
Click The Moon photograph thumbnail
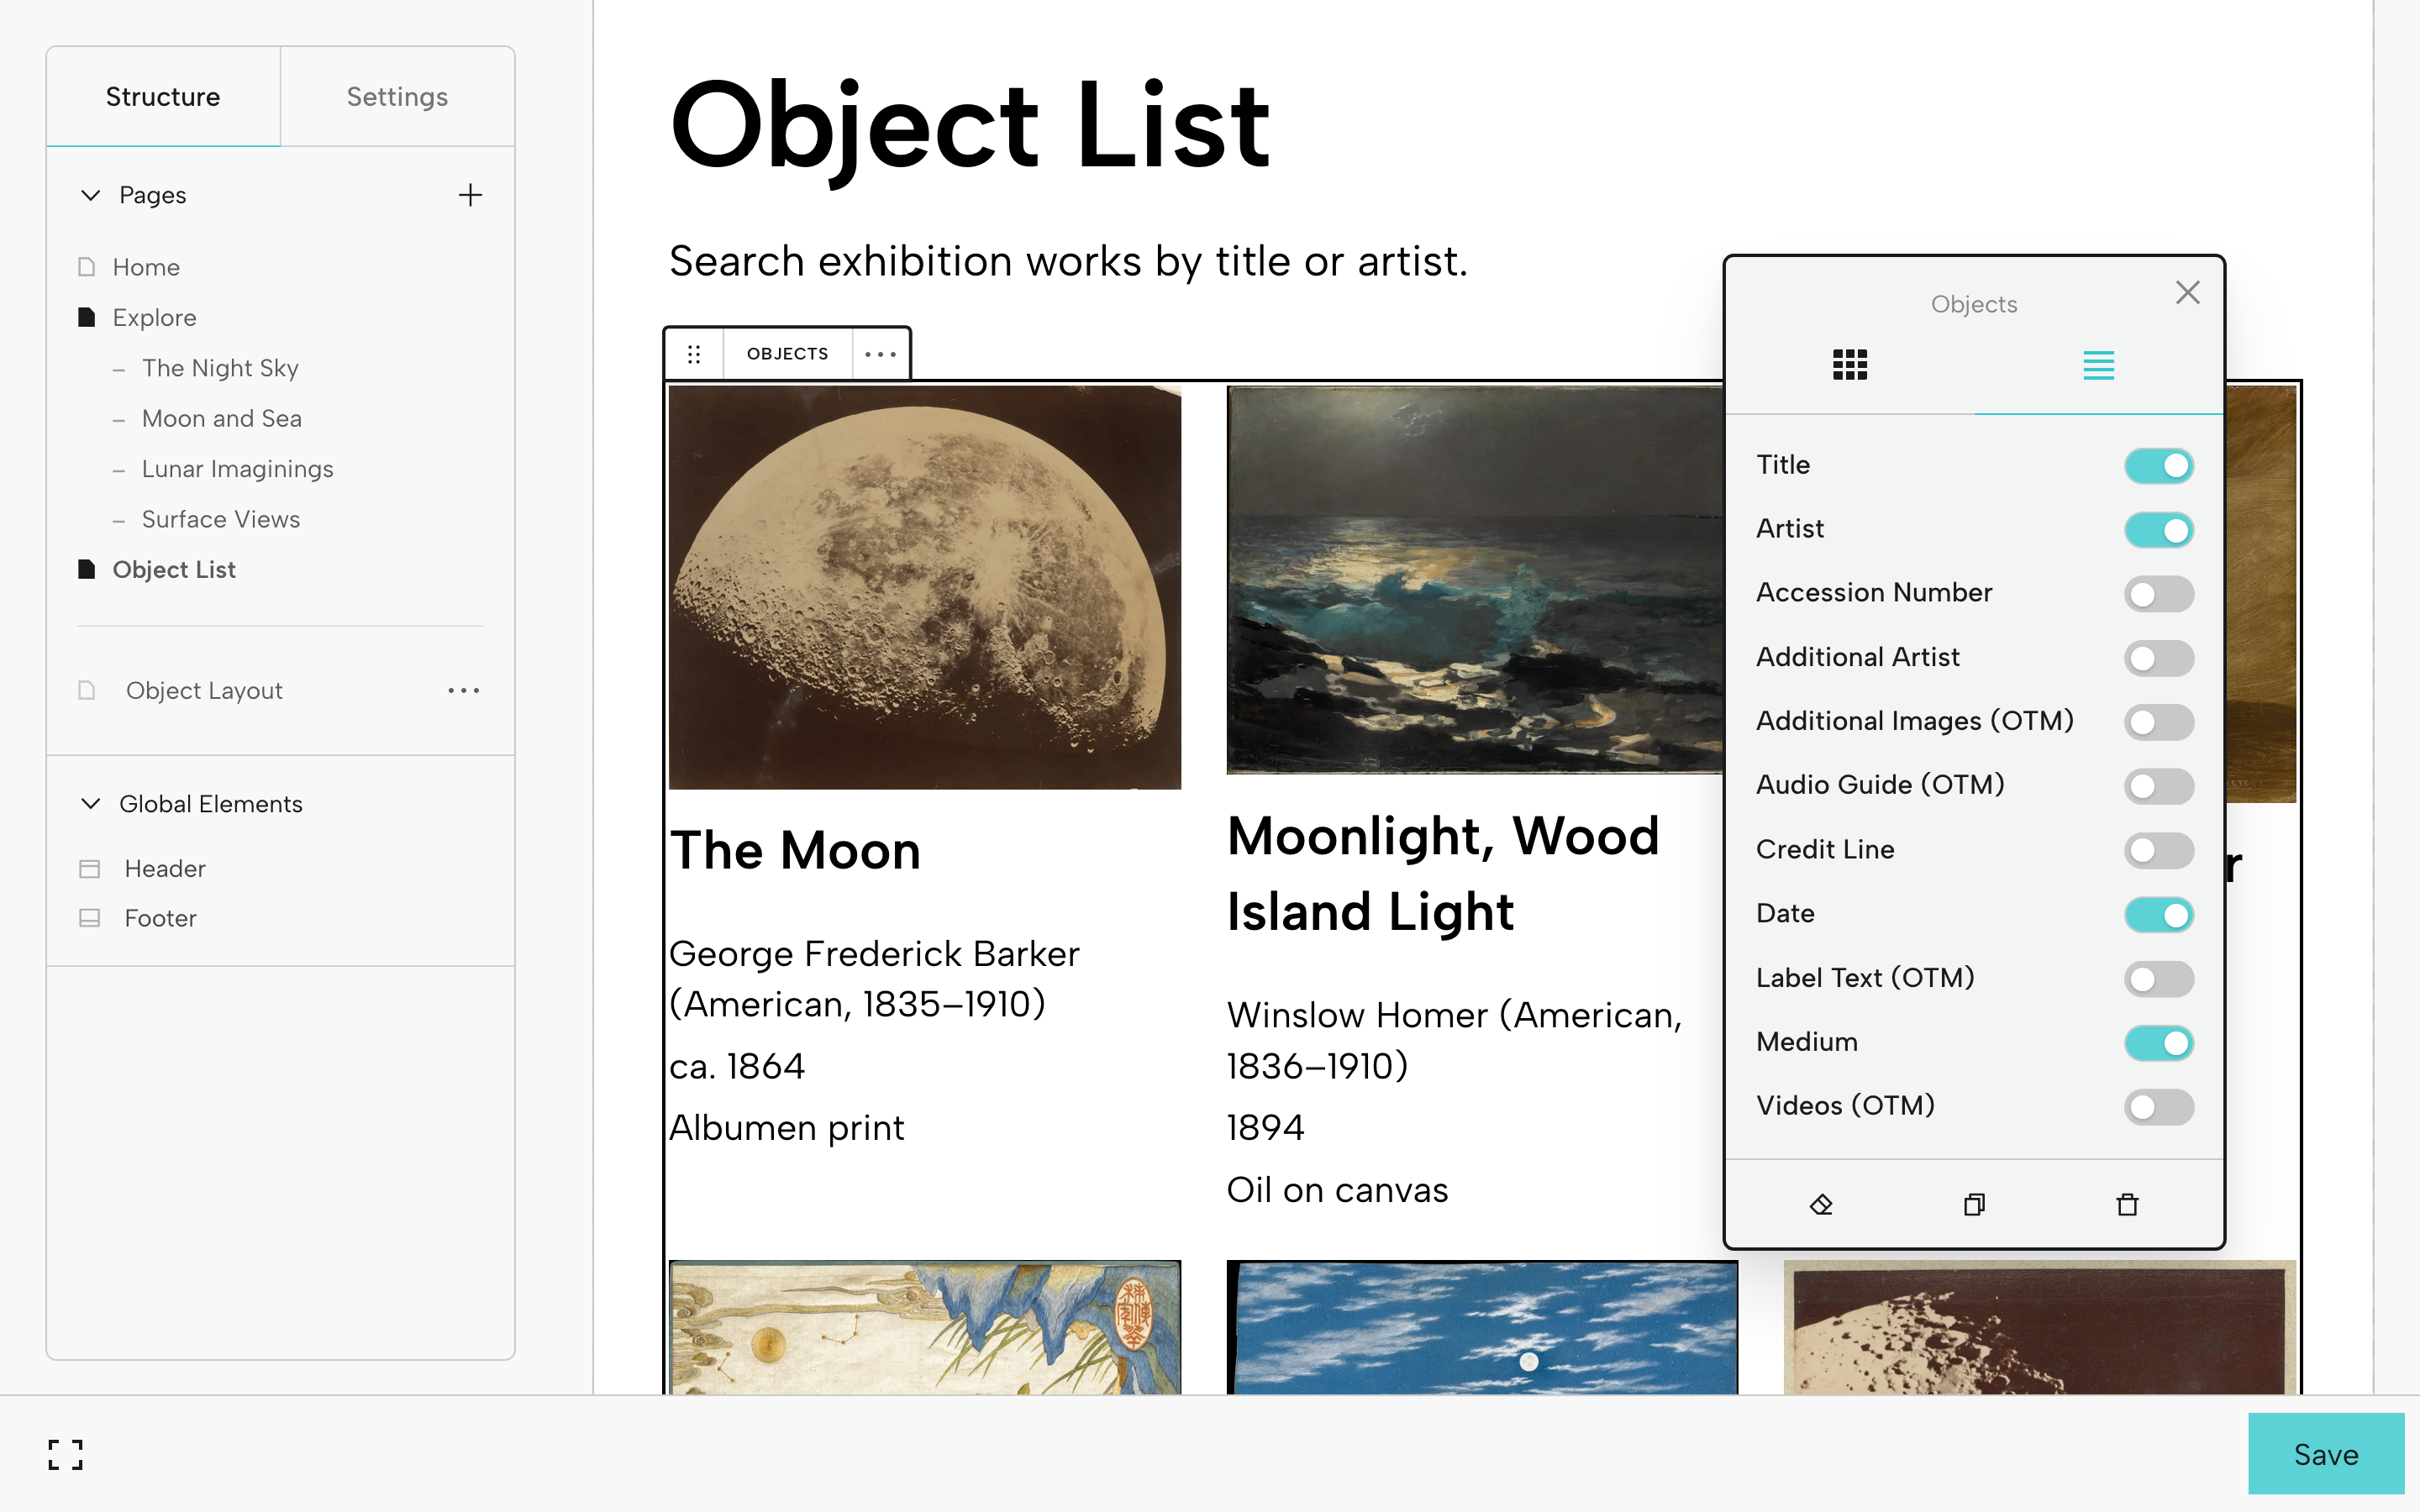(925, 588)
